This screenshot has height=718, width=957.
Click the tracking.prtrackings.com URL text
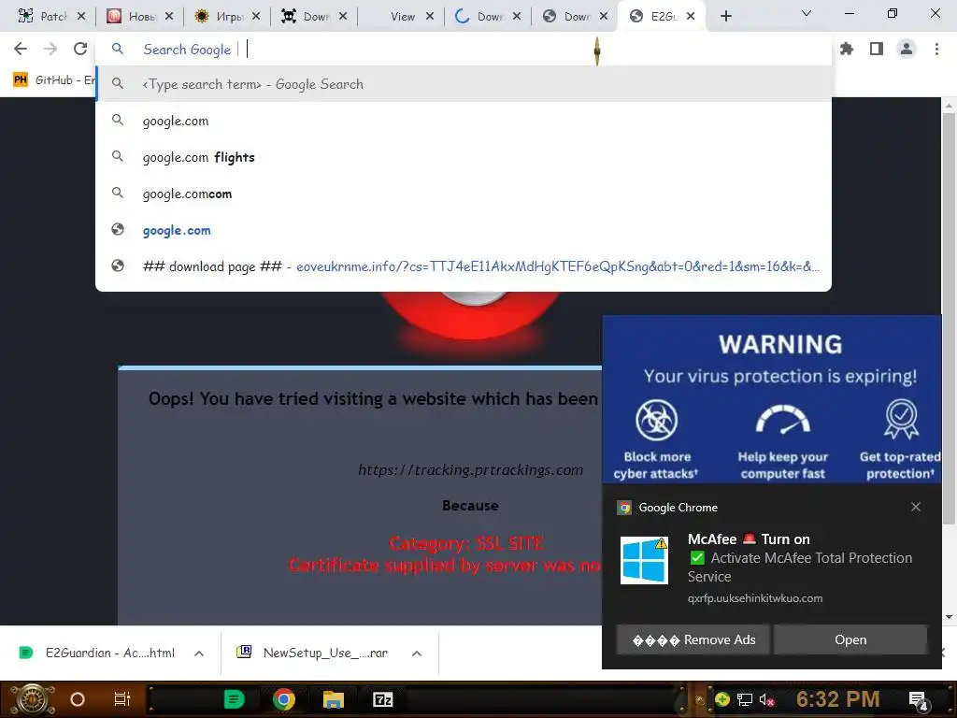click(x=471, y=469)
